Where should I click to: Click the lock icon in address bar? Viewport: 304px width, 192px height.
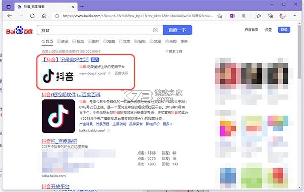57,16
